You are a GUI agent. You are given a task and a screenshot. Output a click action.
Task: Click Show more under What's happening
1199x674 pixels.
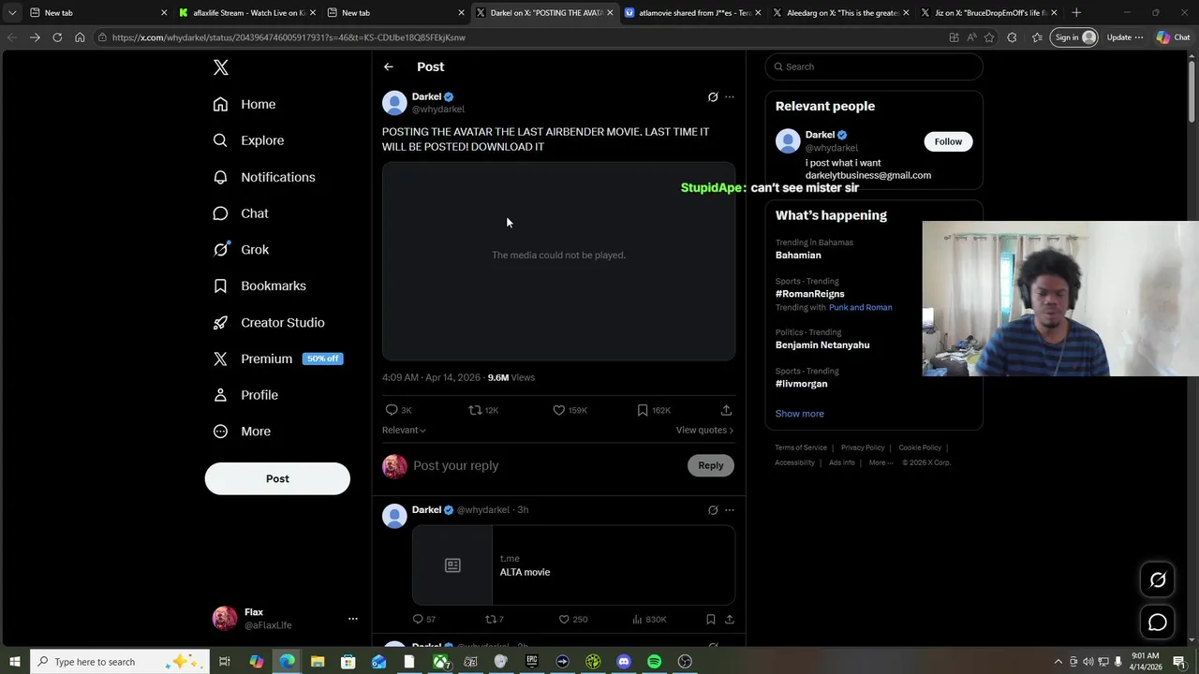pos(800,414)
